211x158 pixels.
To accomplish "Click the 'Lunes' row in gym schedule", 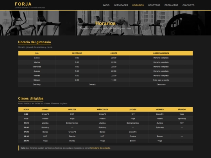I will click(105, 58).
